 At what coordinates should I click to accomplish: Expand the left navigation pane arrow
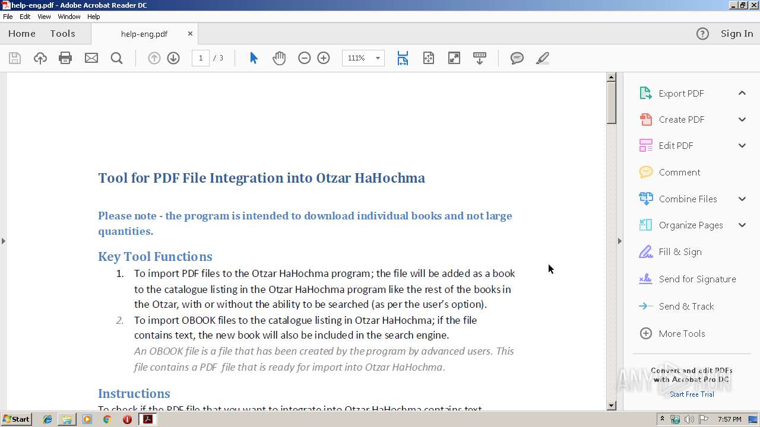tap(4, 241)
